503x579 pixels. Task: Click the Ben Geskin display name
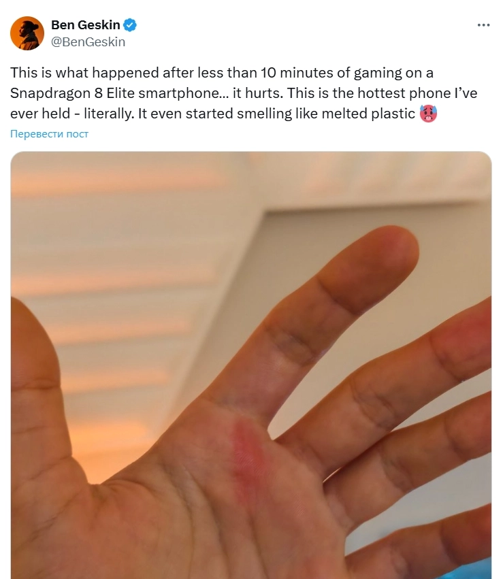85,25
